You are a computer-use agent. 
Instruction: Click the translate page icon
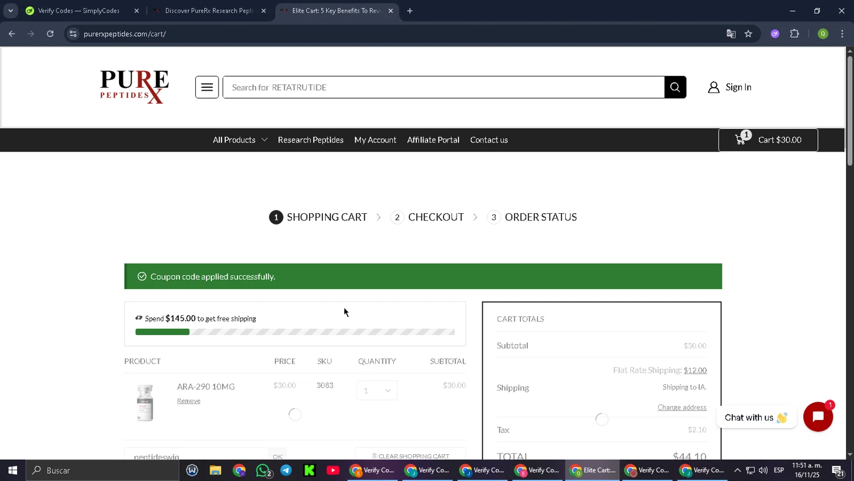point(731,34)
